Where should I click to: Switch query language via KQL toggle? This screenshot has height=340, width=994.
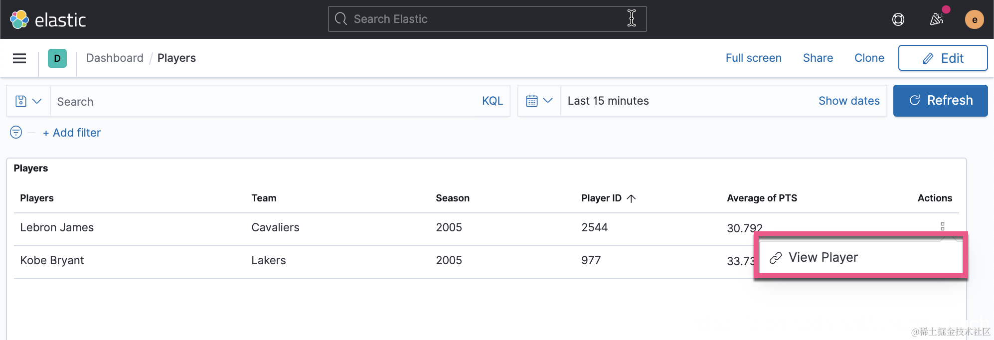[x=492, y=101]
